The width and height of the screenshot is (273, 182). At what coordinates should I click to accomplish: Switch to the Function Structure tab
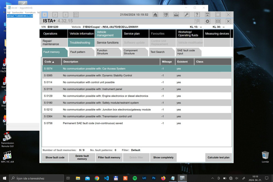[108, 52]
